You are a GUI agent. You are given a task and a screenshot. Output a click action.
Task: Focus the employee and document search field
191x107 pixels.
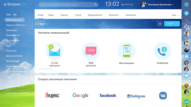[68, 5]
